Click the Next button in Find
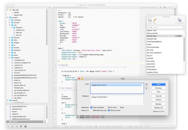Screen dimensions: 188x130 click(159, 84)
